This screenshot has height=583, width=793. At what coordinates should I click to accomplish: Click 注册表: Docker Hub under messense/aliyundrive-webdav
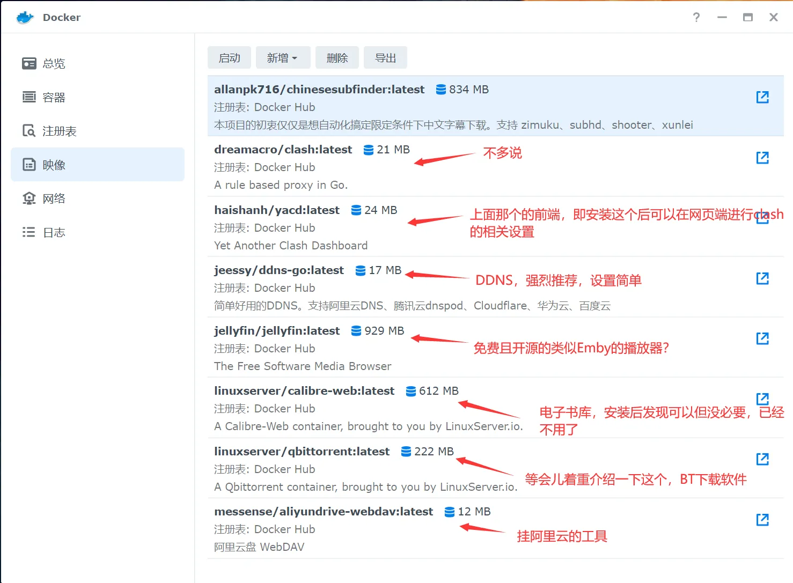click(265, 529)
